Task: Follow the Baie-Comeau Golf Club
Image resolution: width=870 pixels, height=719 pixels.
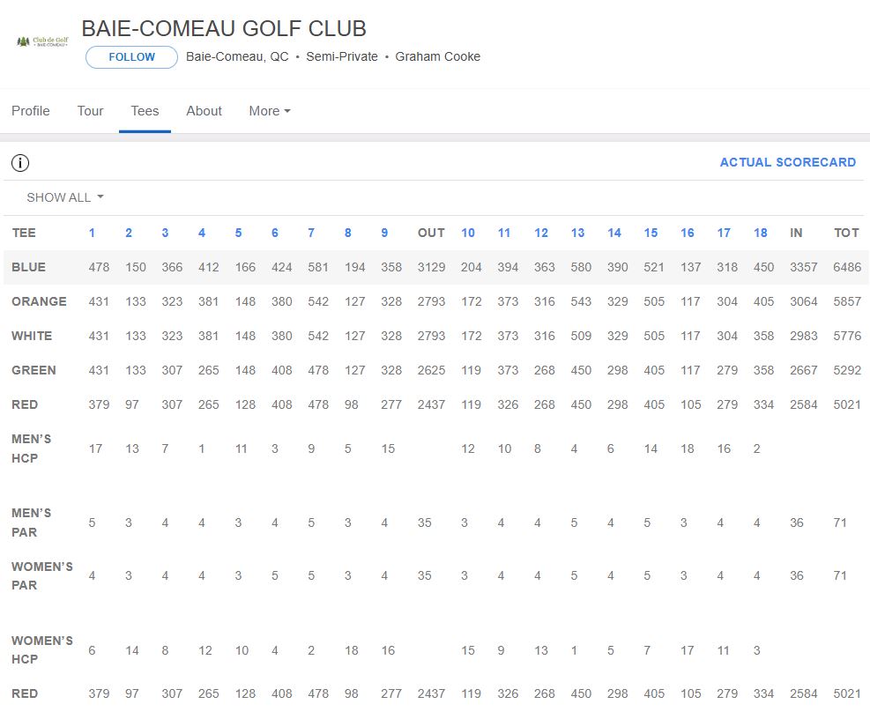Action: click(131, 57)
